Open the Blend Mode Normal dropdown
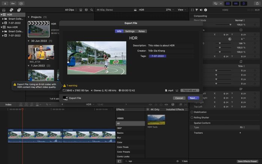Image resolution: width=262 pixels, height=164 pixels. pyautogui.click(x=240, y=20)
